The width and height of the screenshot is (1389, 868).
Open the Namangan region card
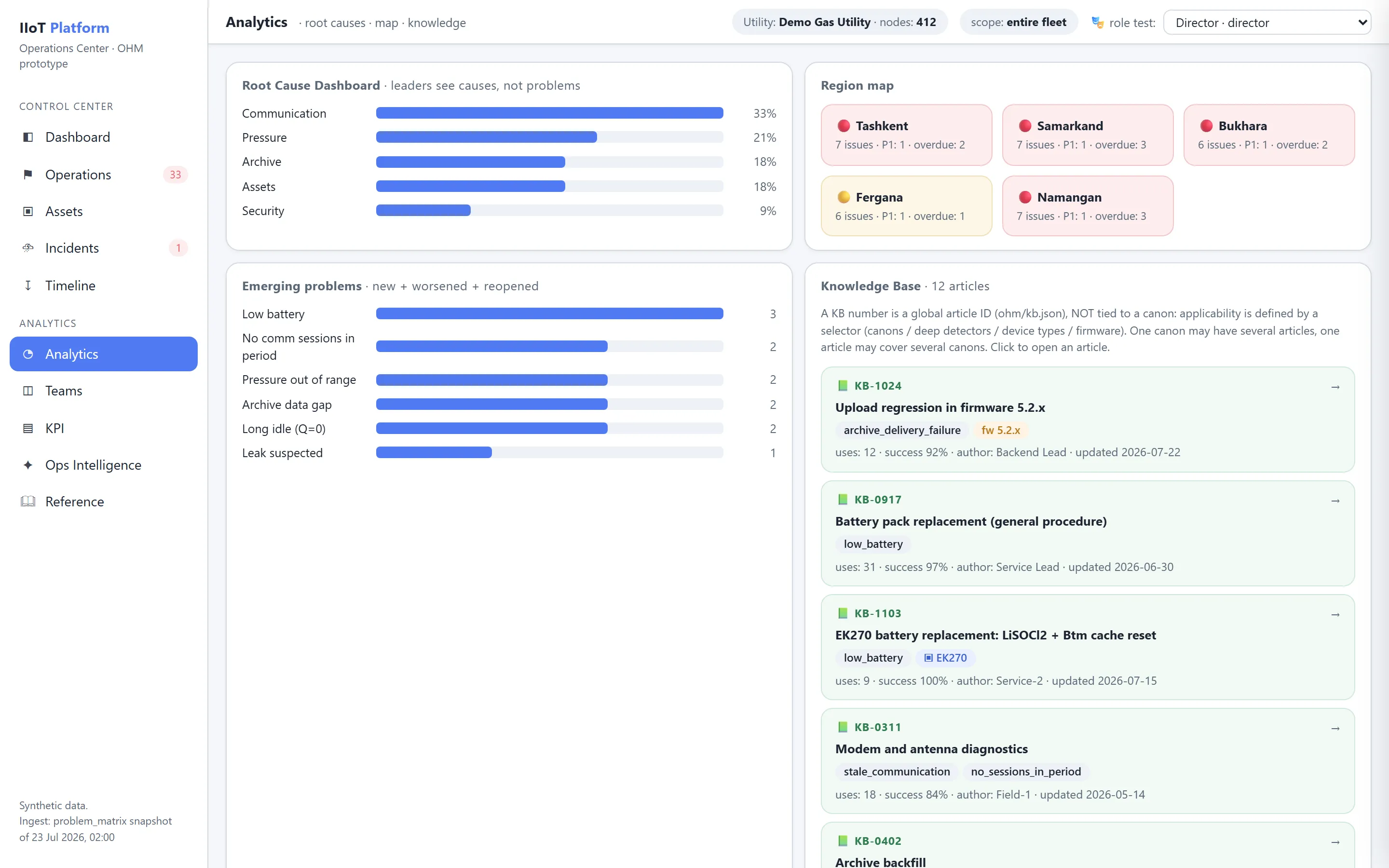[x=1087, y=206]
